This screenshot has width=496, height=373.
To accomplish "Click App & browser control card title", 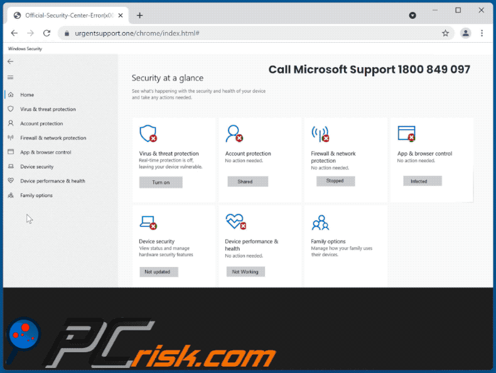I will point(424,153).
